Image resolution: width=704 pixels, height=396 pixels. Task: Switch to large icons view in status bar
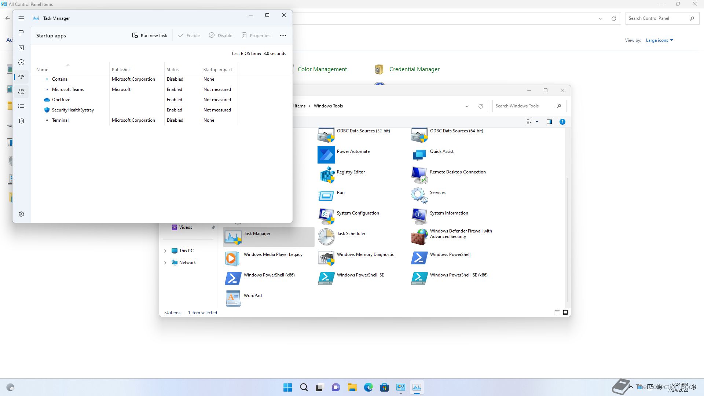(565, 312)
